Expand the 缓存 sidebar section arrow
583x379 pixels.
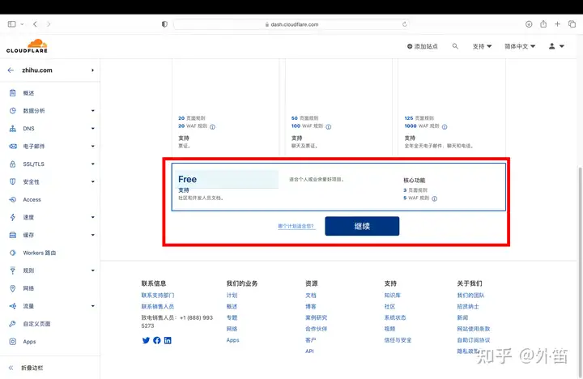(93, 235)
